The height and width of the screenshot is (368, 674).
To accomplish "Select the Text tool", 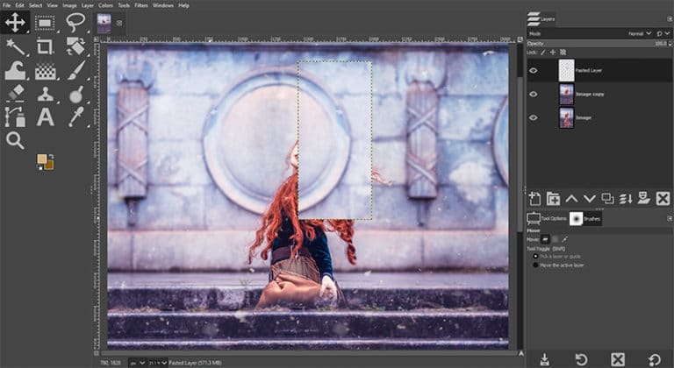I will (45, 117).
